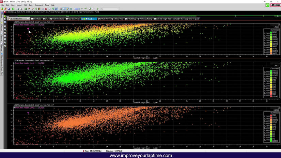Click the 'Out' segment on the lap bar

(x=67, y=16)
